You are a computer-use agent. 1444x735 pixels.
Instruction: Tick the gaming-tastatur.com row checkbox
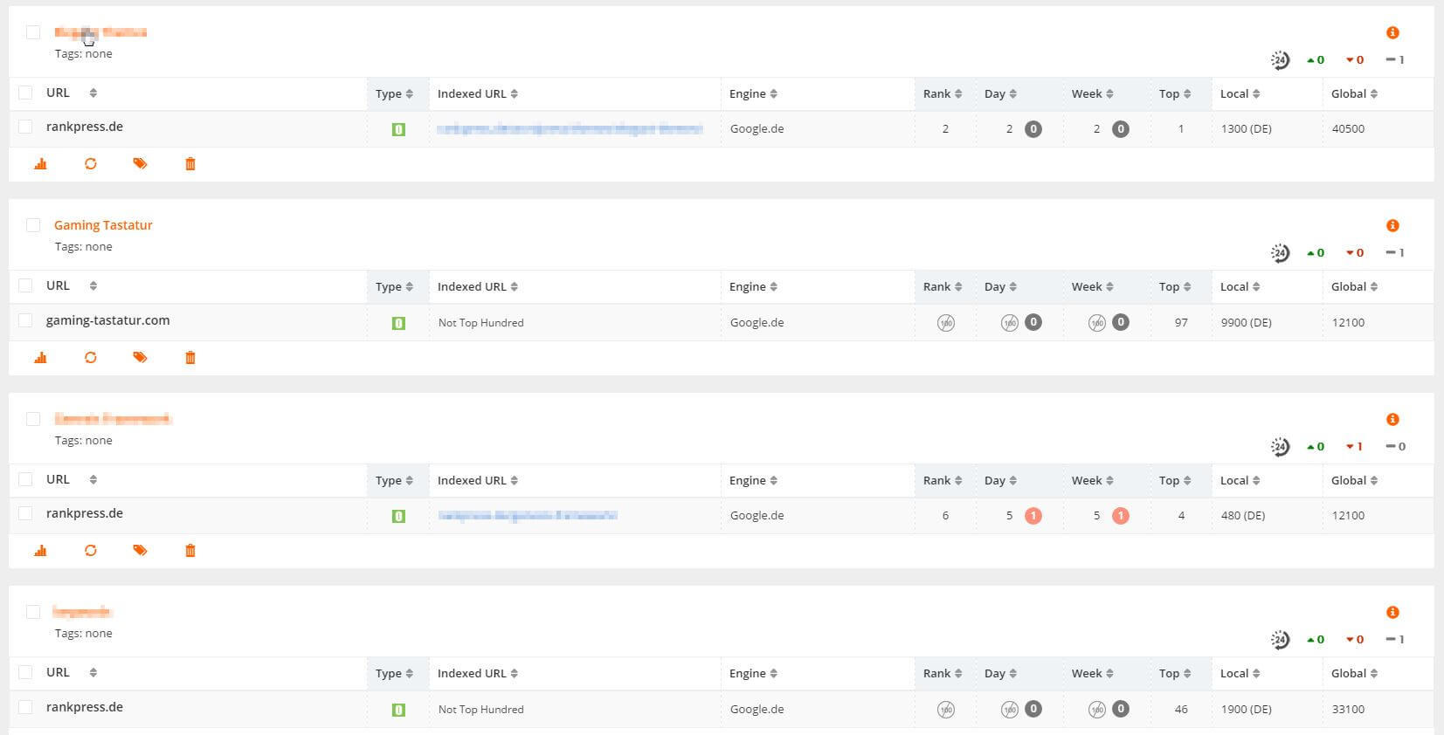click(x=25, y=320)
